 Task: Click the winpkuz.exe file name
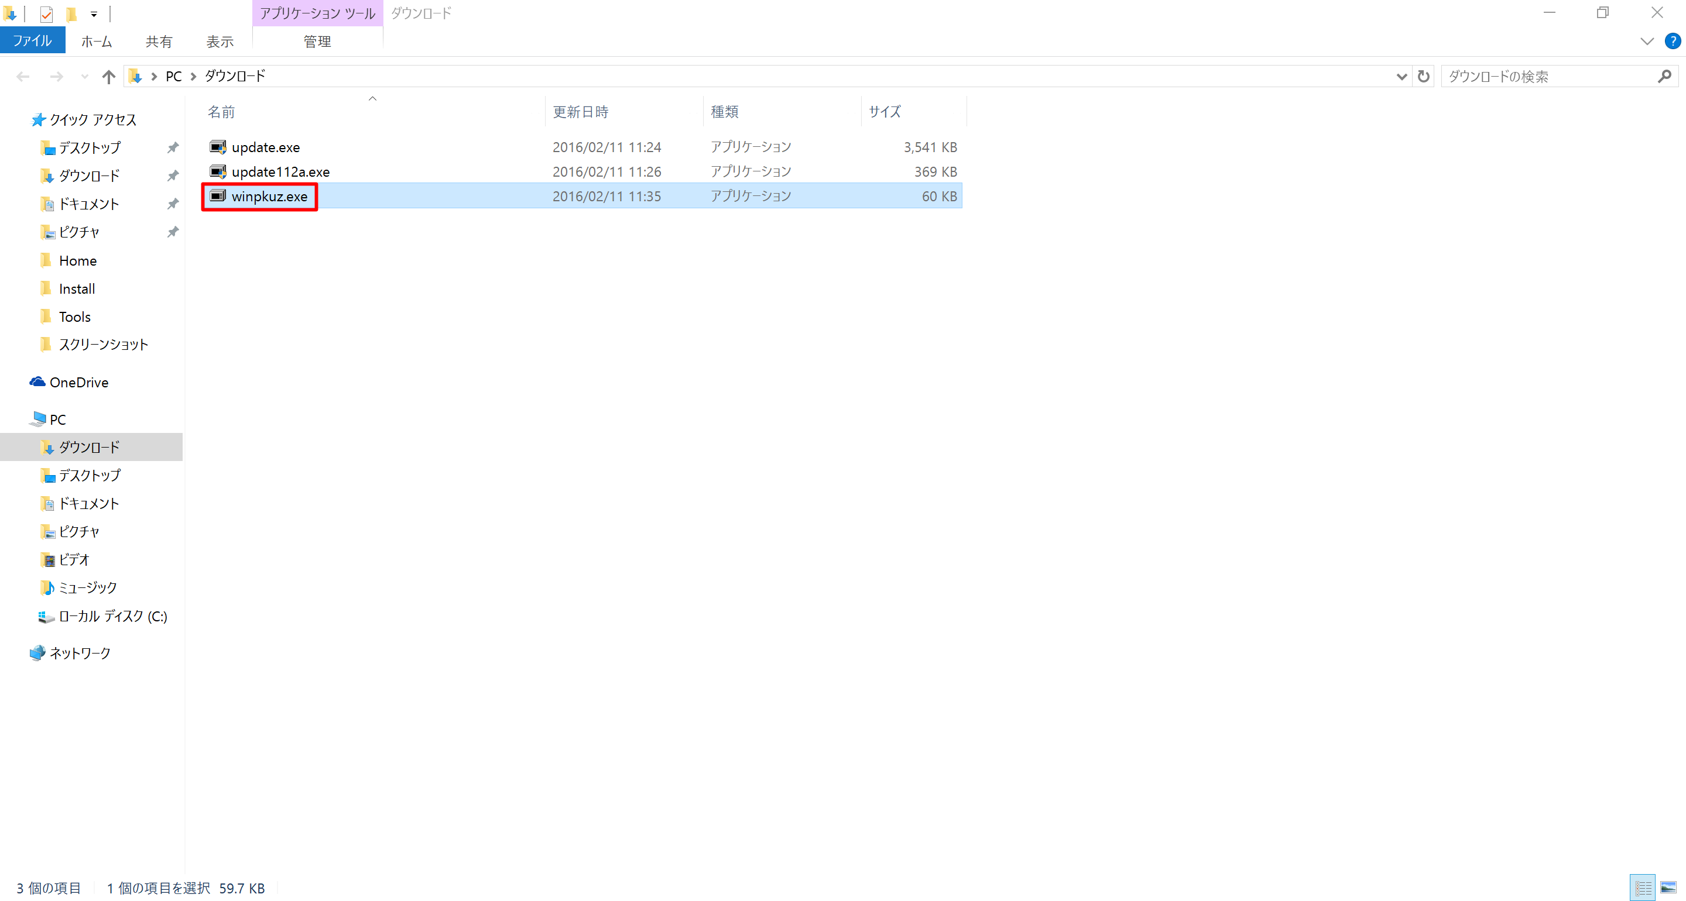[x=270, y=197]
